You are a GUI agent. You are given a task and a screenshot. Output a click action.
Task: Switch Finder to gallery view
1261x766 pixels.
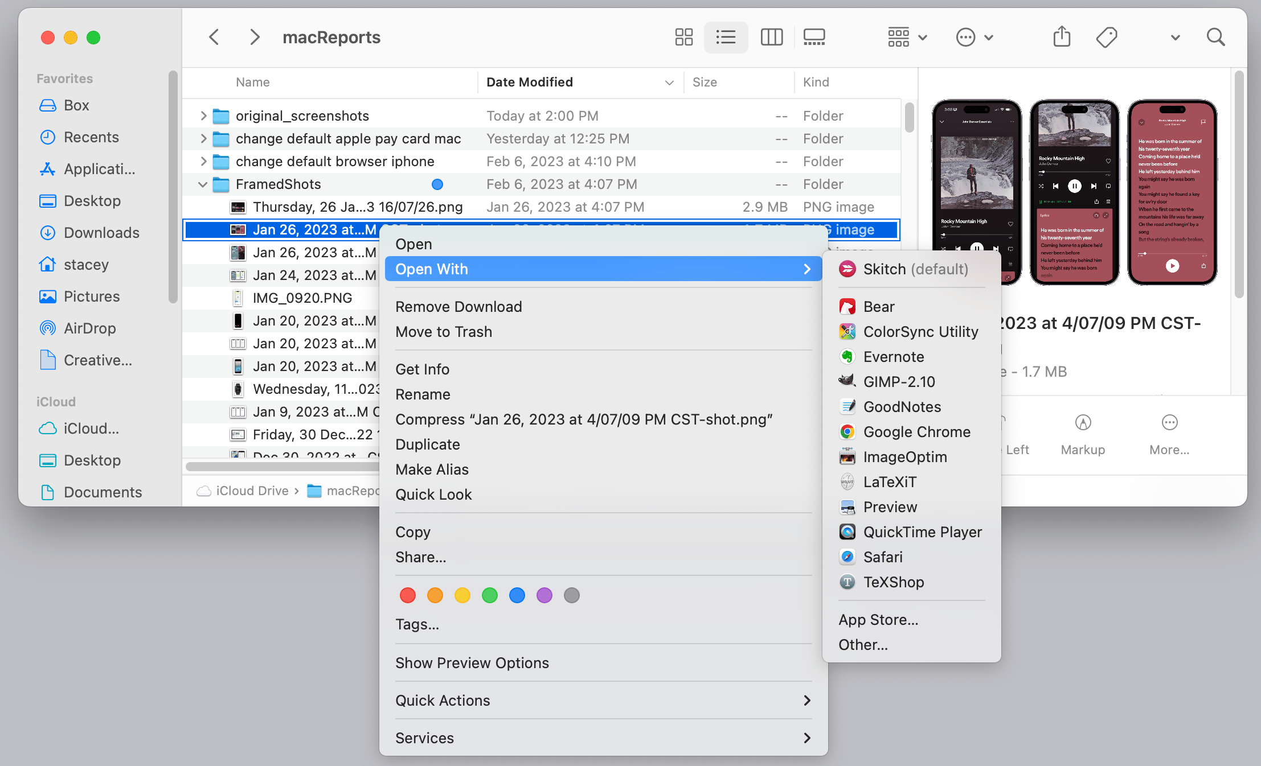point(814,38)
